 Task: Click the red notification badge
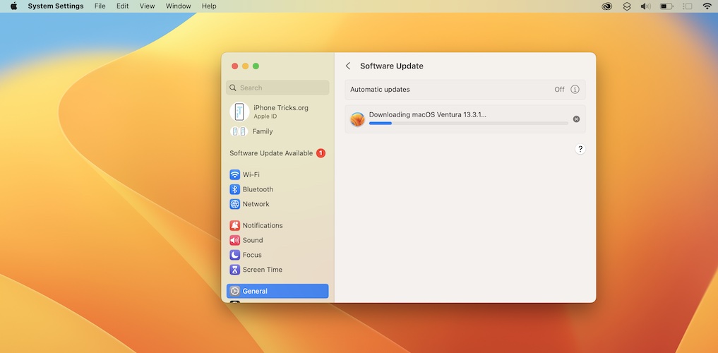coord(321,153)
